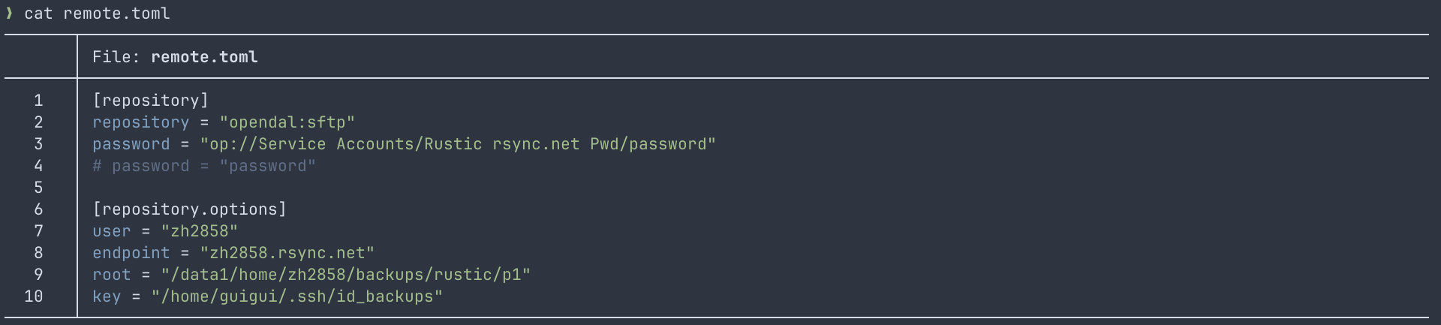Click the [repository.options] section header
Image resolution: width=1441 pixels, height=325 pixels.
point(189,209)
